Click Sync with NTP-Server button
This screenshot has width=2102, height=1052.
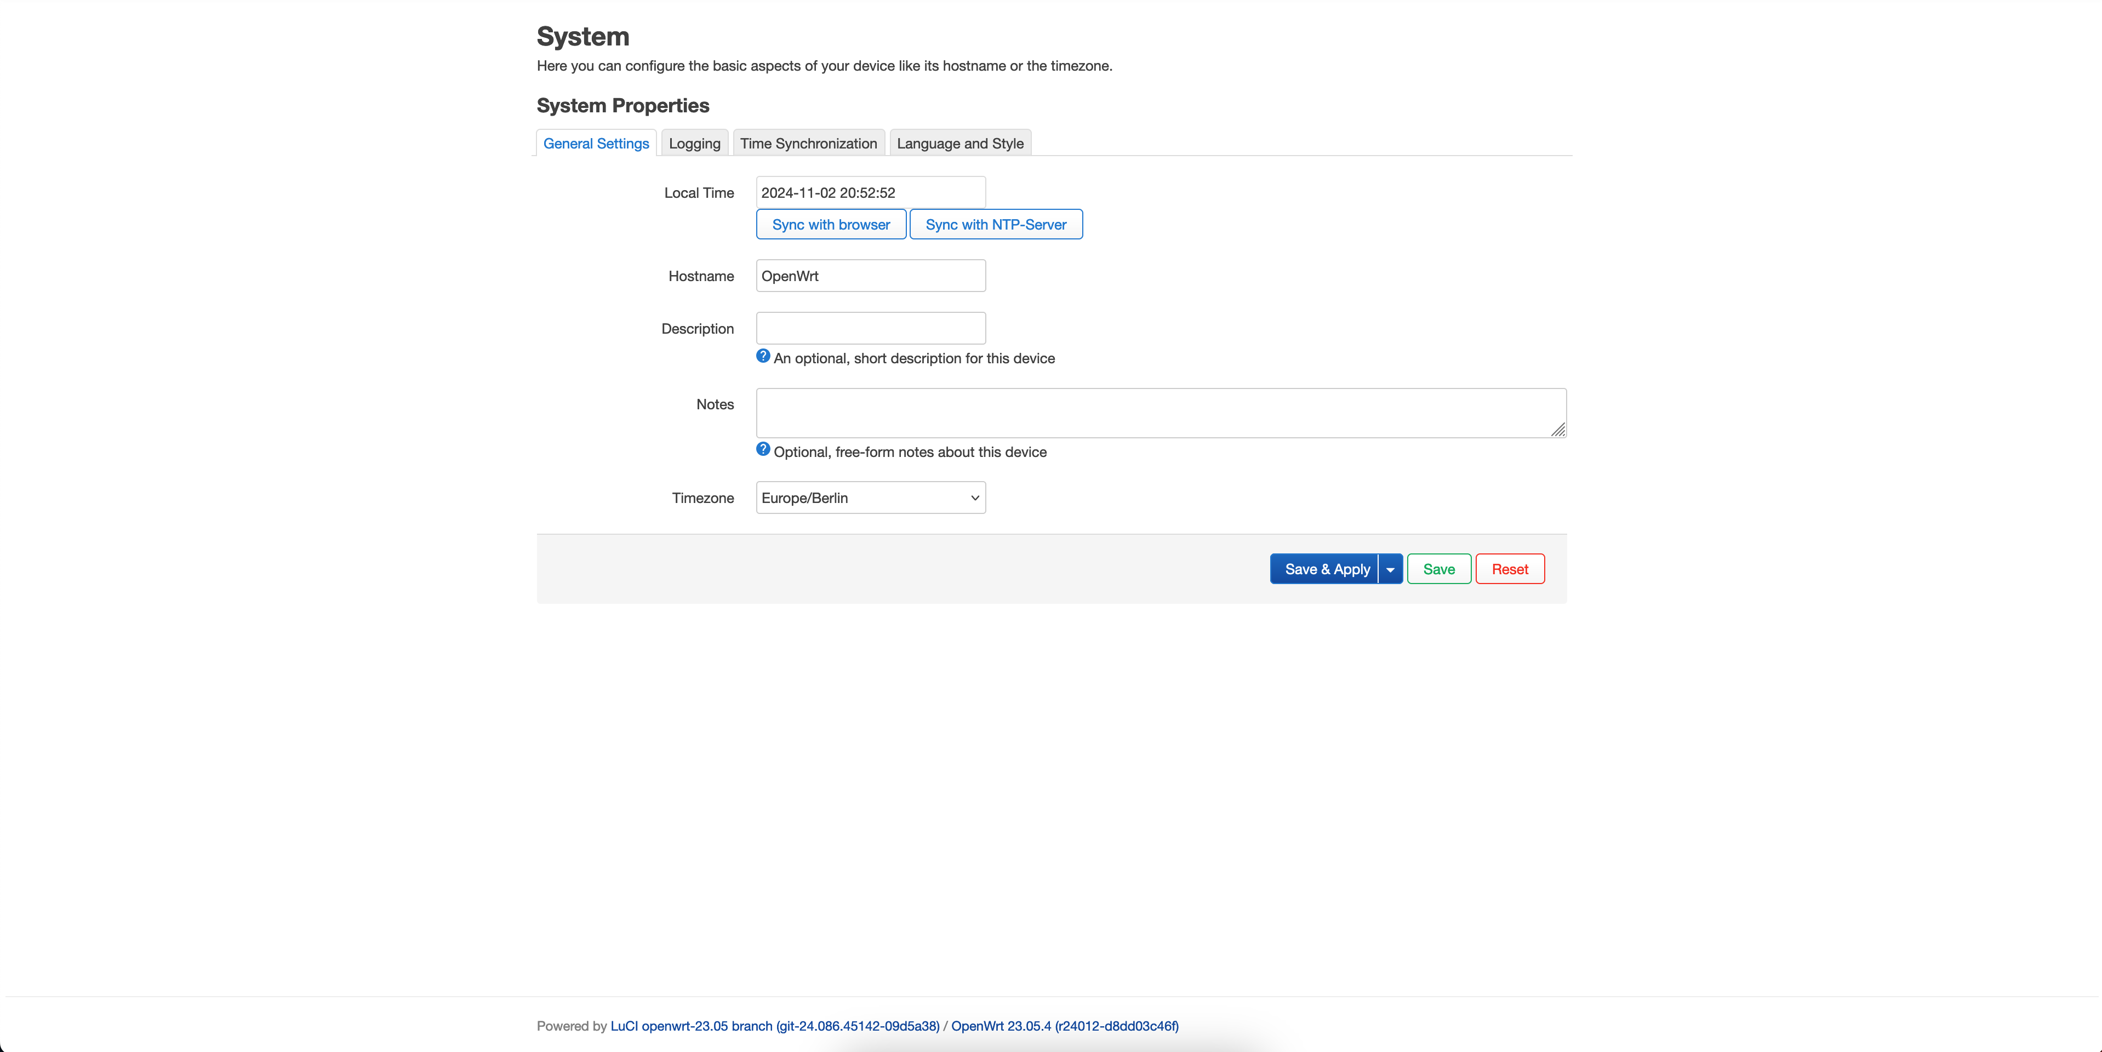(996, 225)
